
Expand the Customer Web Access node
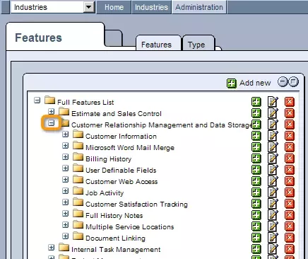coord(66,179)
